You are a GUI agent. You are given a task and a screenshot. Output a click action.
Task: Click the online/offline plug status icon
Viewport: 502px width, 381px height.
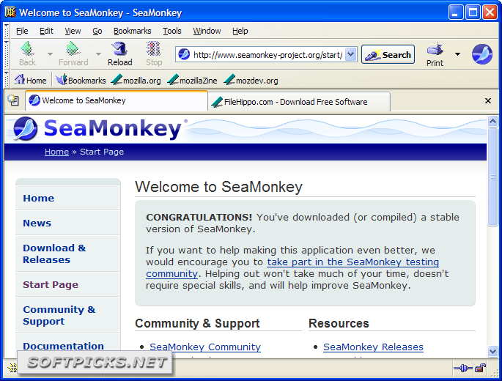tap(462, 369)
